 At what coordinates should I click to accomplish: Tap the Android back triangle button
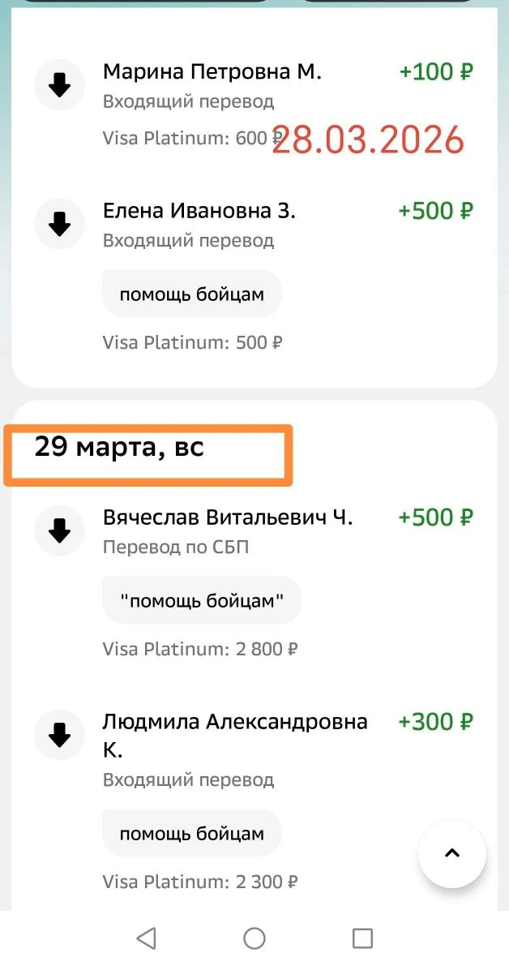[146, 938]
